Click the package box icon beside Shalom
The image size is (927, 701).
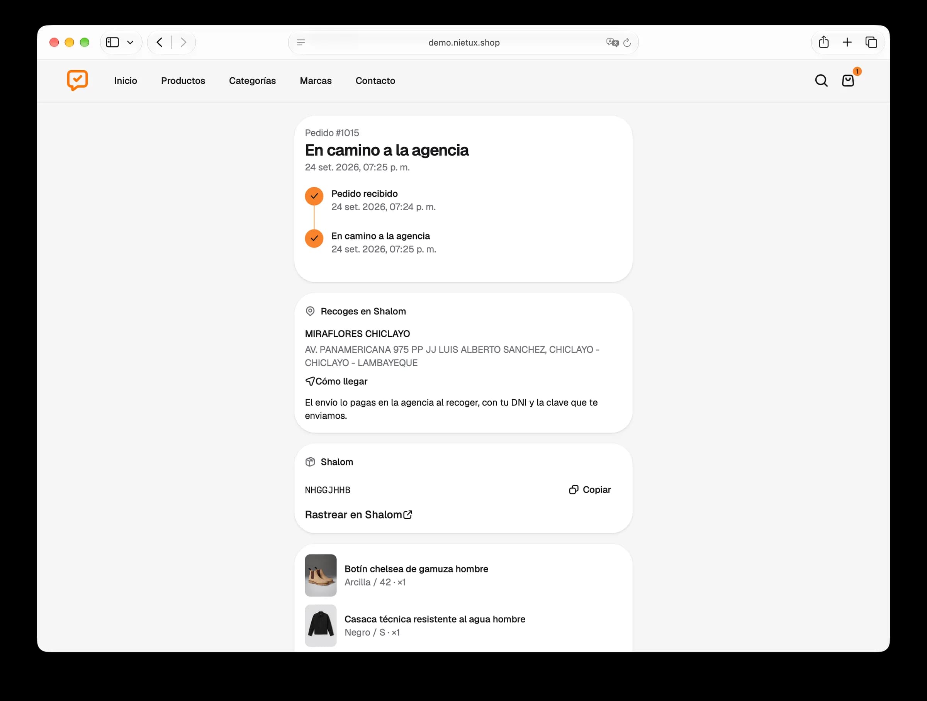point(310,462)
